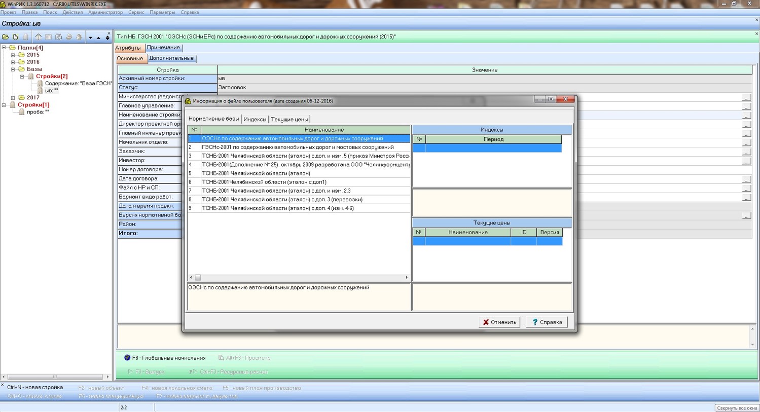This screenshot has width=760, height=412.
Task: Collapse the Базы folder node
Action: coord(13,69)
